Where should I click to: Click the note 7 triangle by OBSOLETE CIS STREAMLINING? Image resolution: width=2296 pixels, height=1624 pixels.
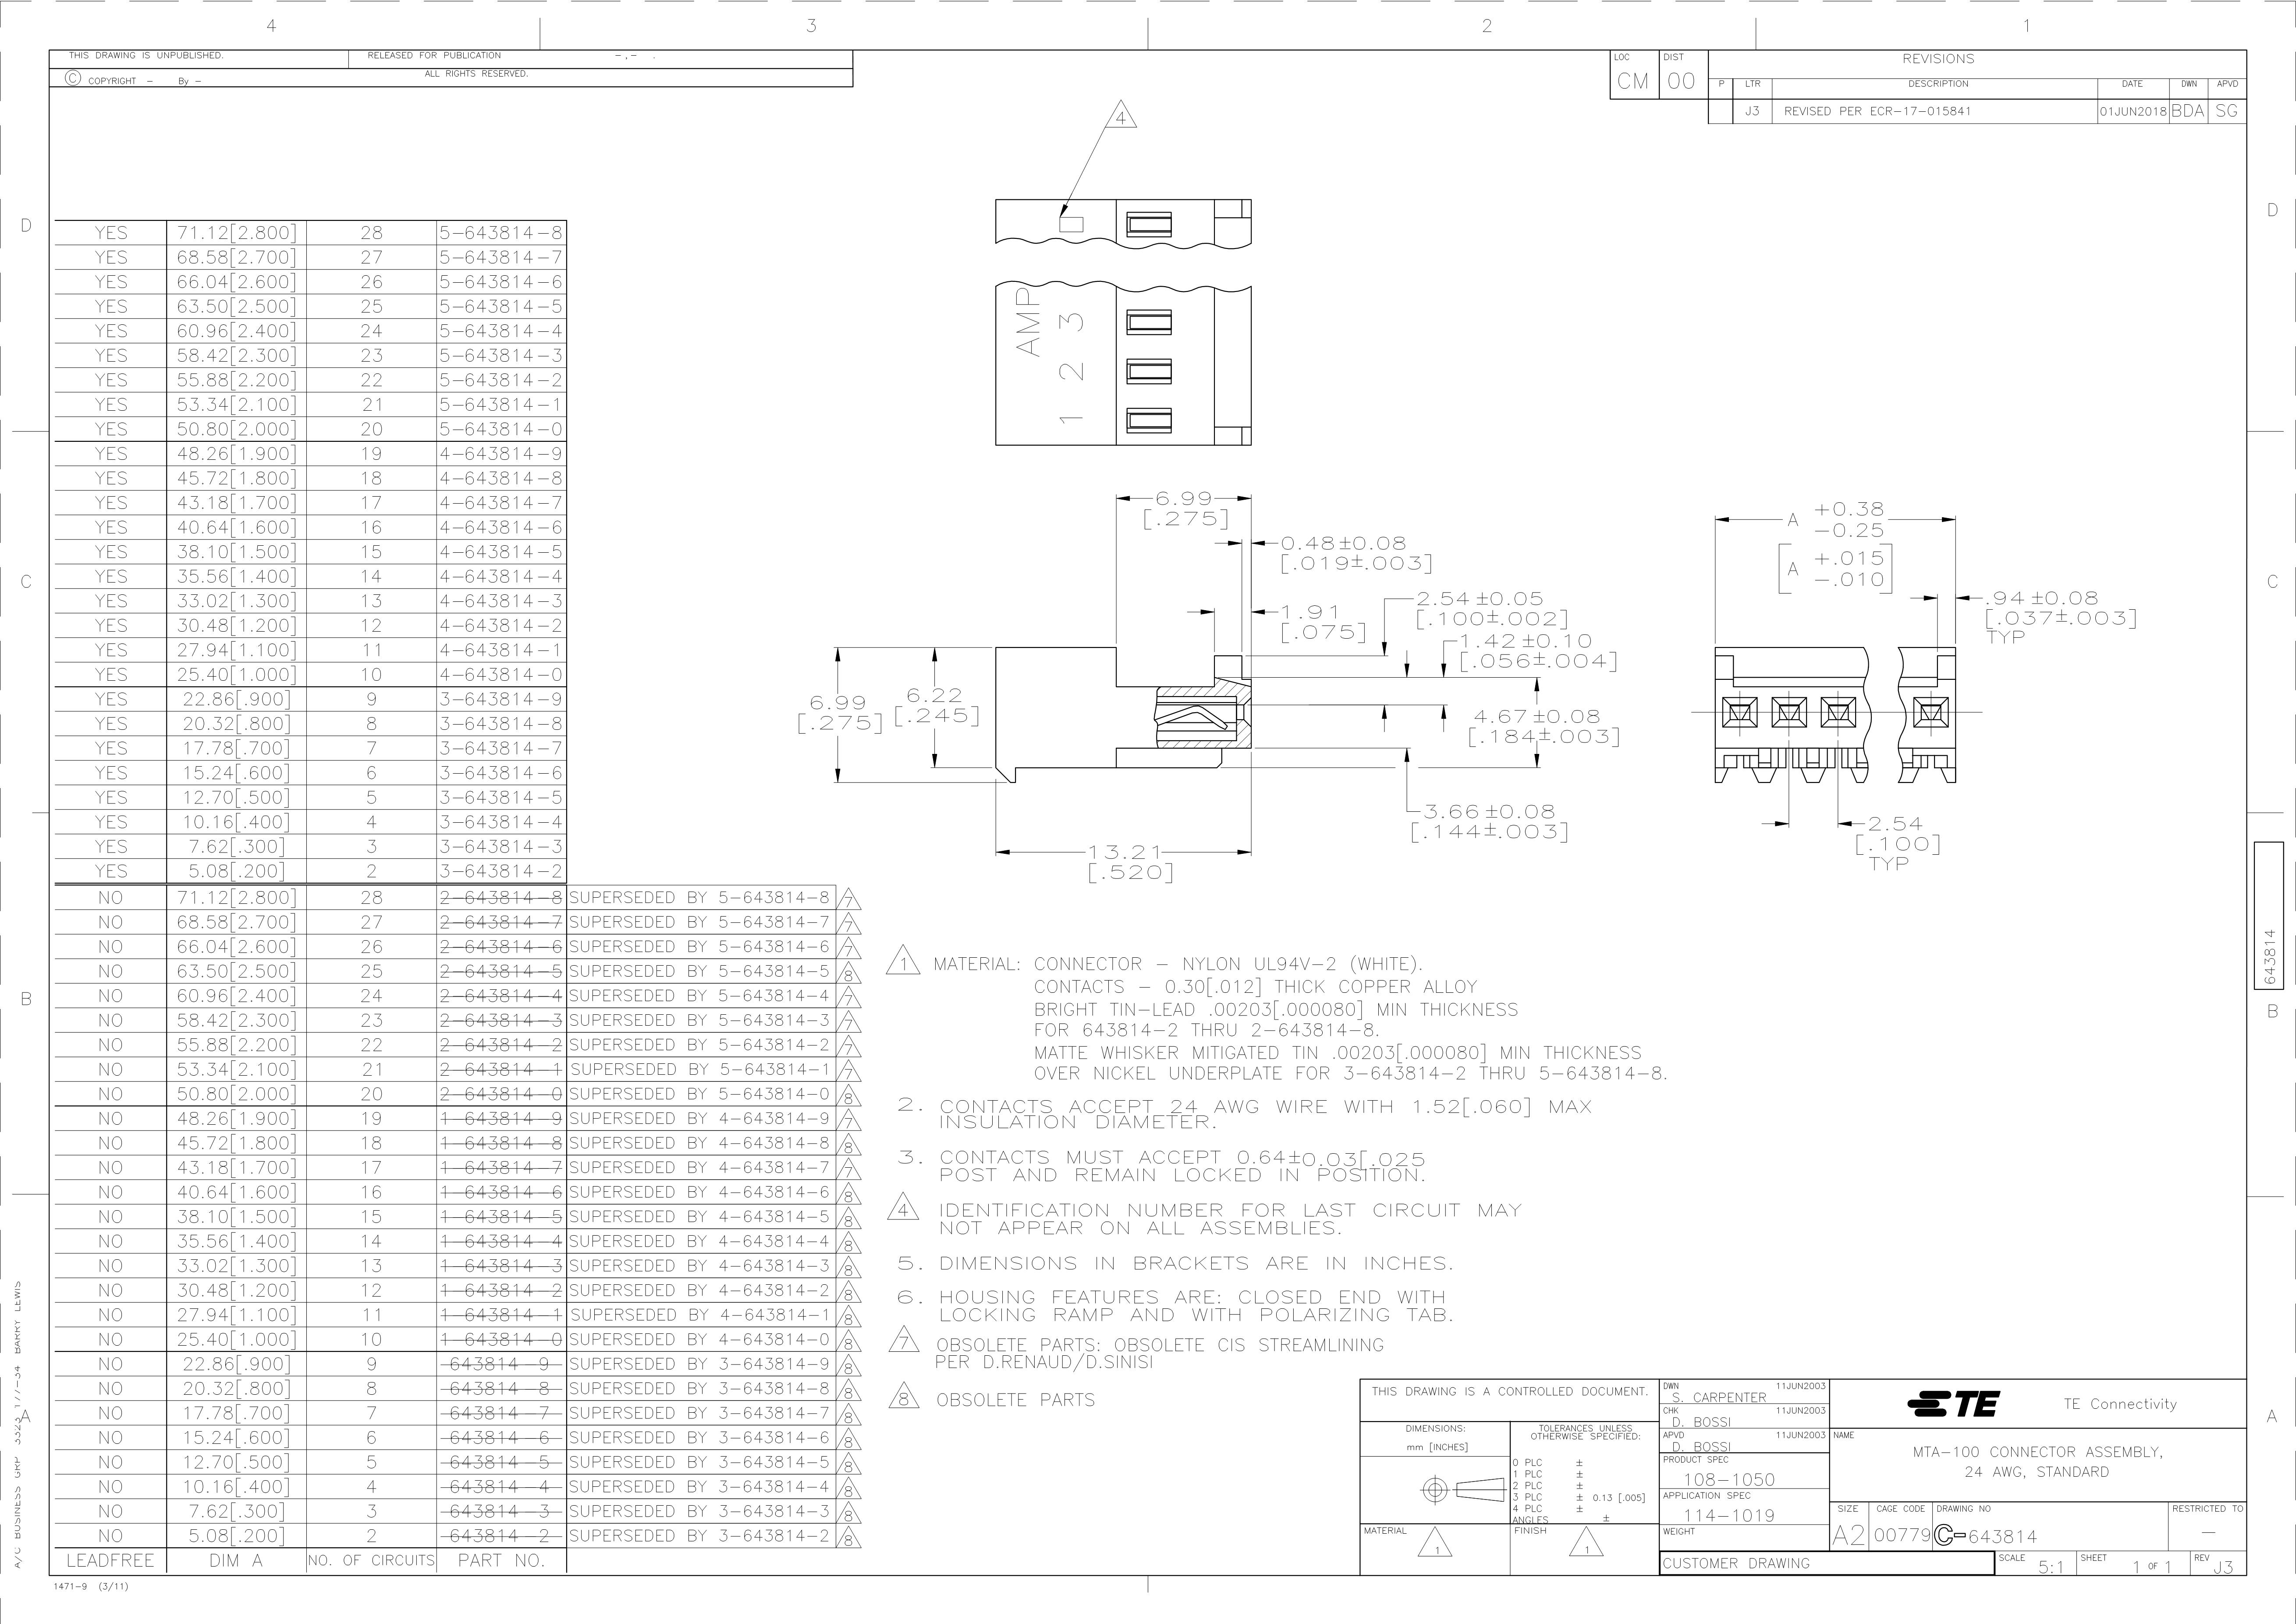point(903,1339)
